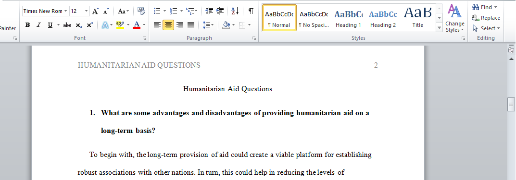Image resolution: width=516 pixels, height=180 pixels.
Task: Toggle Show/Hide paragraph marks
Action: point(251,11)
